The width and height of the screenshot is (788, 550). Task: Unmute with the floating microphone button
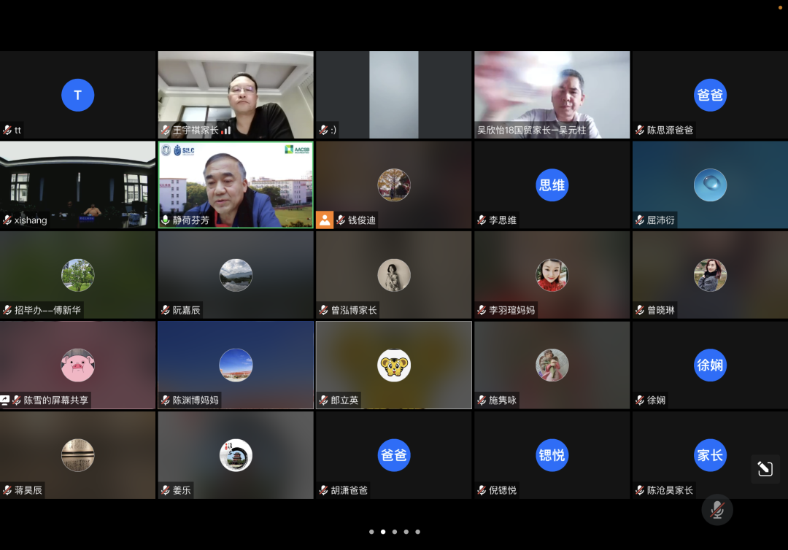point(716,510)
